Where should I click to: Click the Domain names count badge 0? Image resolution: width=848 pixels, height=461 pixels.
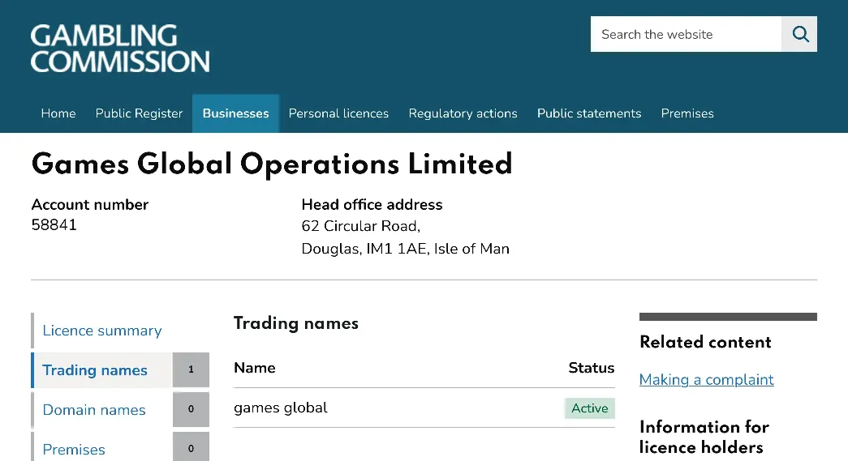point(191,409)
